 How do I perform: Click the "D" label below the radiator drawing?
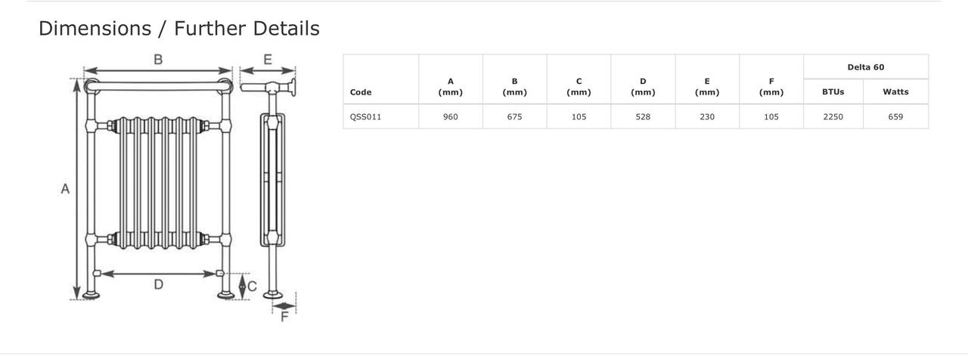[x=159, y=284]
